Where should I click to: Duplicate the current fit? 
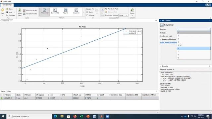coord(11,15)
